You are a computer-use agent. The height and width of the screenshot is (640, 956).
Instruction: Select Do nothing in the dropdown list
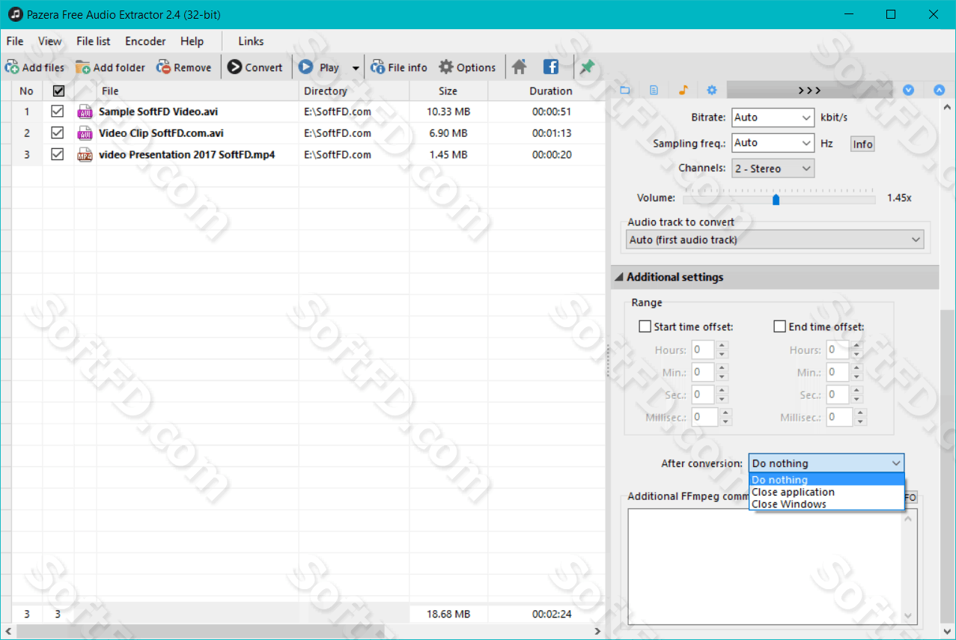826,480
